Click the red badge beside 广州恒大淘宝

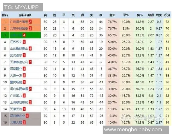tap(30, 22)
